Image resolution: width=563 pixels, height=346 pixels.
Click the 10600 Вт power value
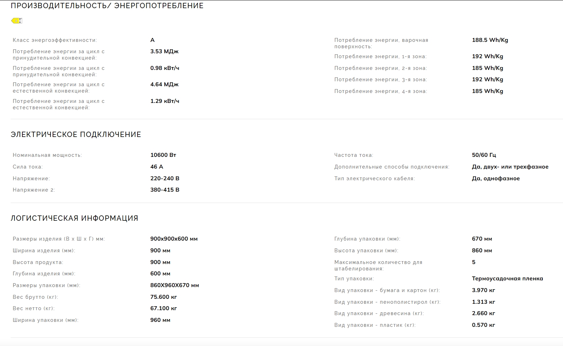163,155
